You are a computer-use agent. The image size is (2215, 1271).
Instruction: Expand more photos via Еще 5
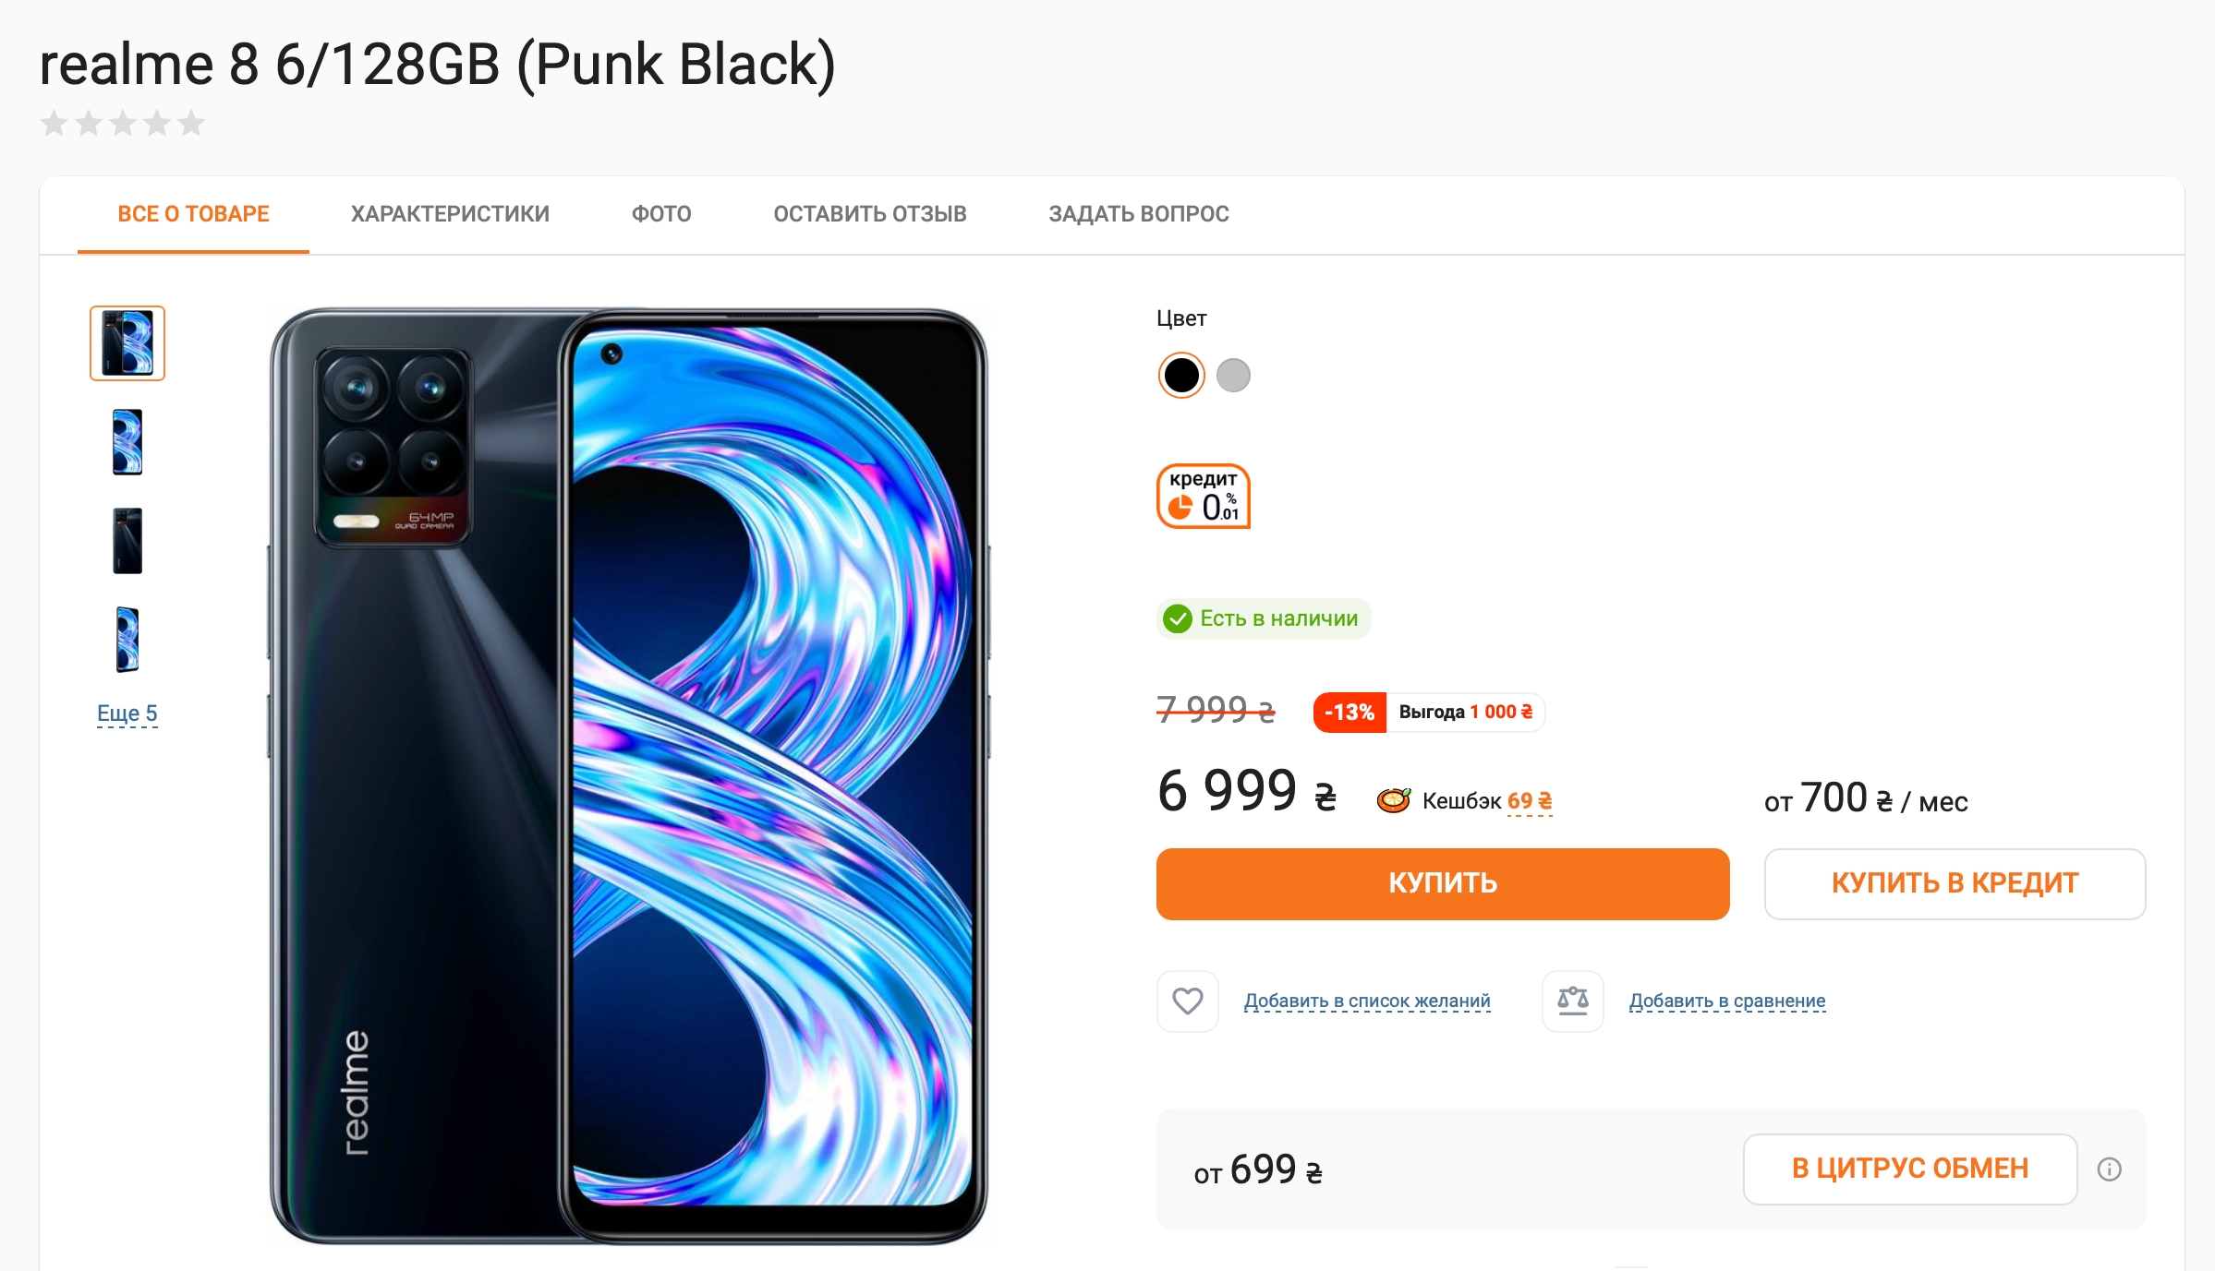click(127, 713)
